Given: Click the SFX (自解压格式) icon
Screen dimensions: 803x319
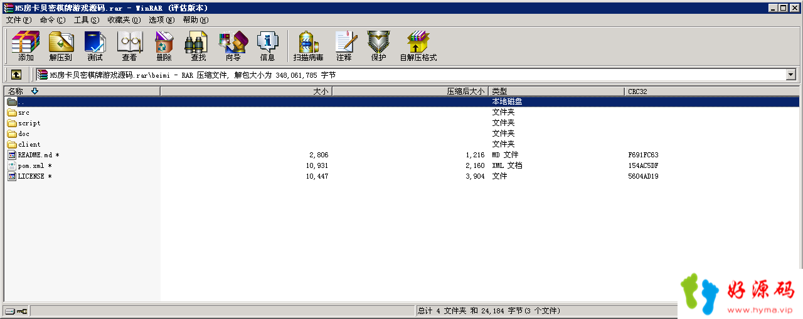Looking at the screenshot, I should coord(418,46).
